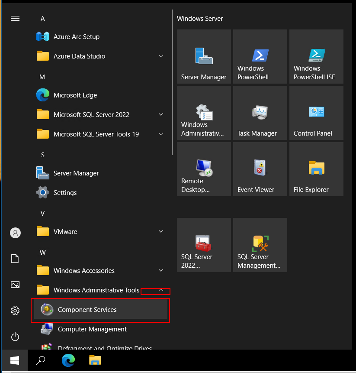This screenshot has height=373, width=356.
Task: Collapse the Windows Administrative Tools folder
Action: [x=161, y=290]
